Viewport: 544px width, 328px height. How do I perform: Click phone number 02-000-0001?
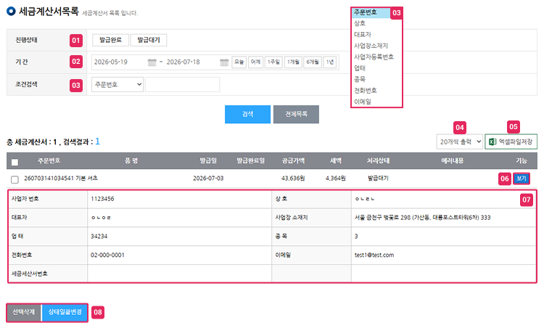107,255
